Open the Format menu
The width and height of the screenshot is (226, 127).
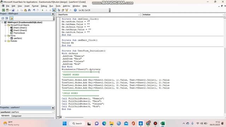pyautogui.click(x=35, y=6)
